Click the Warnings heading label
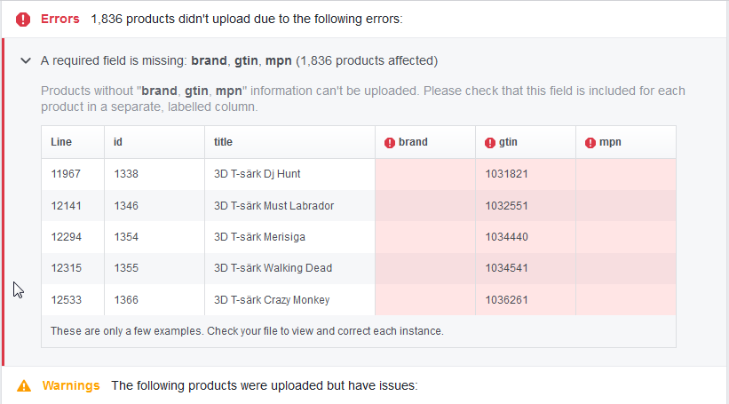This screenshot has height=404, width=729. [x=71, y=386]
